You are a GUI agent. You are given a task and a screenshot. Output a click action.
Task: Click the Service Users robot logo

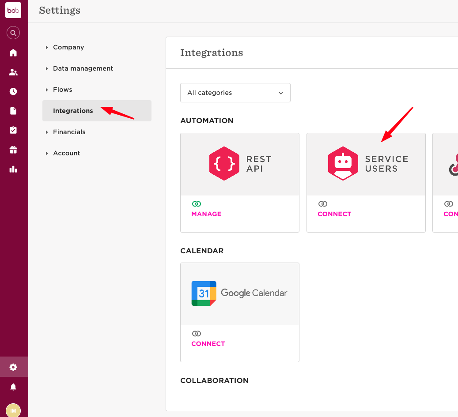[343, 163]
